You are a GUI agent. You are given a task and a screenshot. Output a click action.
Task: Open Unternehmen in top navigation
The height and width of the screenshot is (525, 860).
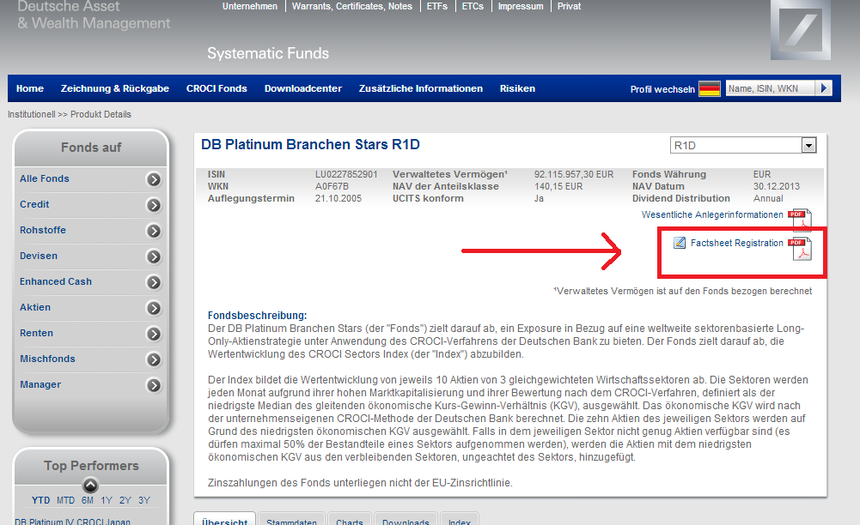click(249, 6)
